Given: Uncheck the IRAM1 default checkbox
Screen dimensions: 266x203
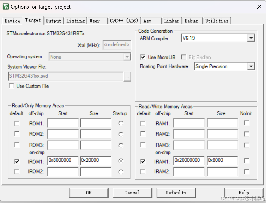Looking at the screenshot, I should (x=143, y=161).
